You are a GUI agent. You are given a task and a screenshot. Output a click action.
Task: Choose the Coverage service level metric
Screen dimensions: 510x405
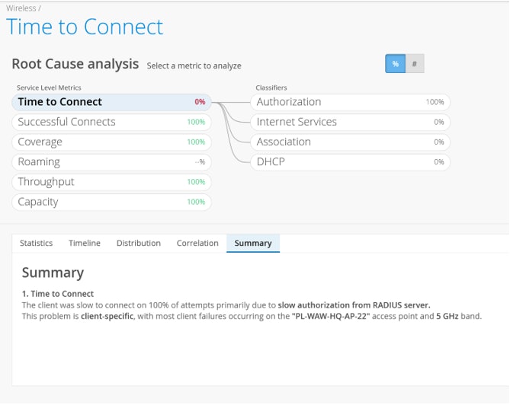[x=111, y=142]
